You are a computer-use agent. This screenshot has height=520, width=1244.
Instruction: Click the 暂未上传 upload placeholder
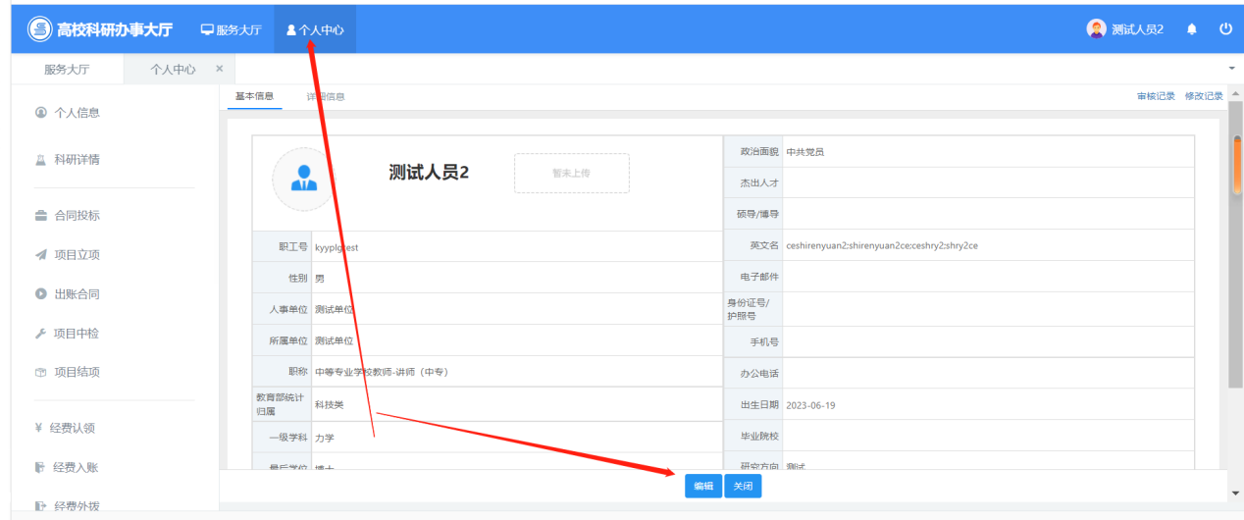click(571, 173)
